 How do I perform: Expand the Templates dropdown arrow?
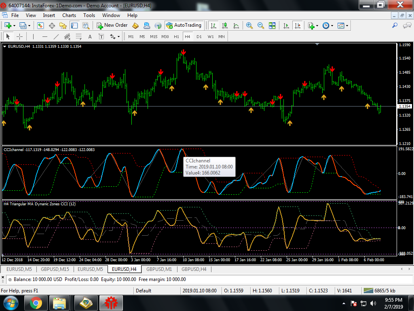coord(347,26)
